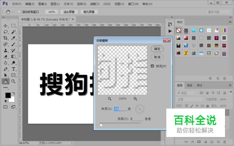The height and width of the screenshot is (146, 234).
Task: Click Cancel in motion blur dialog
Action: [157, 57]
